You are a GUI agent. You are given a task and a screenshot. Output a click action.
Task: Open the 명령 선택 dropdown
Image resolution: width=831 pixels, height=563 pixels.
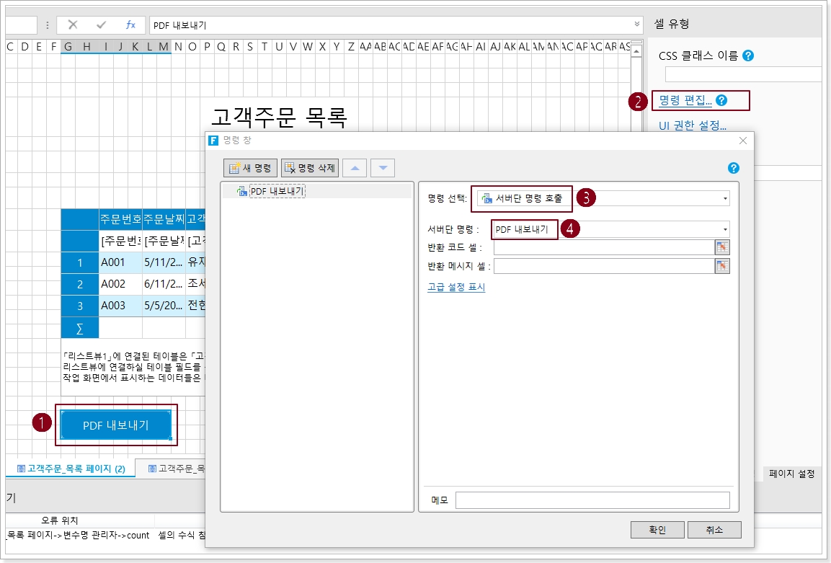(x=724, y=198)
